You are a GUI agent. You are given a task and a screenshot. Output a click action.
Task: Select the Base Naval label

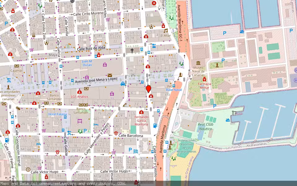(x=174, y=90)
